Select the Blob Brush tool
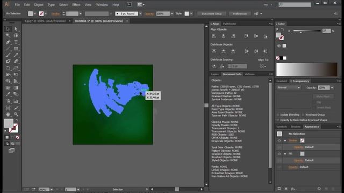Image resolution: width=344 pixels, height=193 pixels. [8, 62]
